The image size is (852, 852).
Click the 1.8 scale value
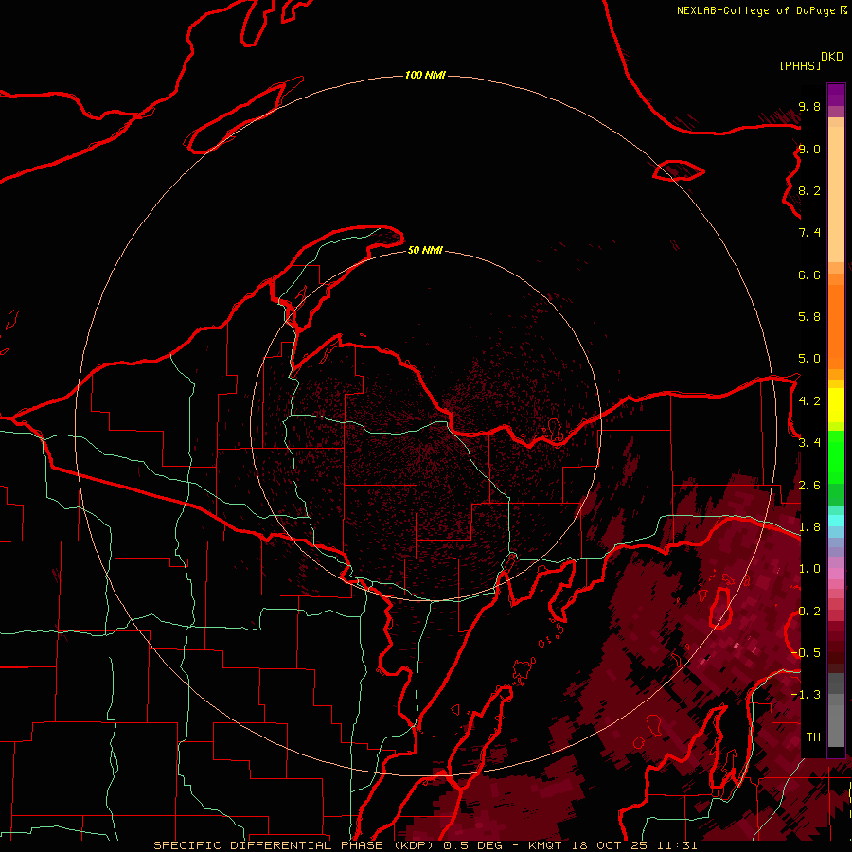809,527
